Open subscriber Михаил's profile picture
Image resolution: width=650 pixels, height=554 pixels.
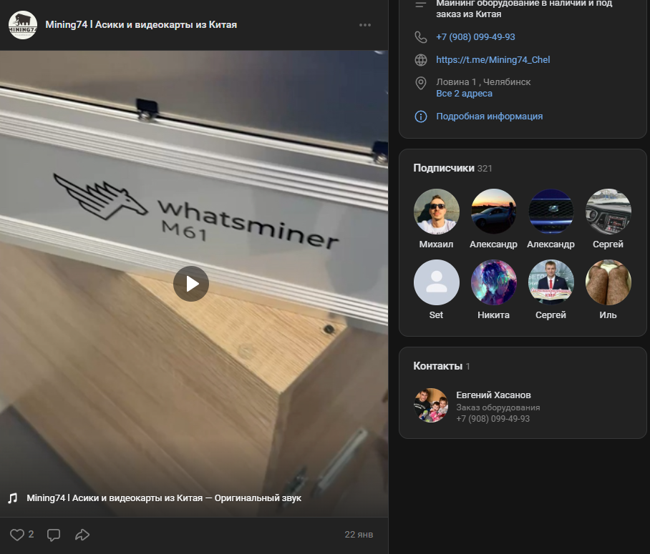(436, 211)
